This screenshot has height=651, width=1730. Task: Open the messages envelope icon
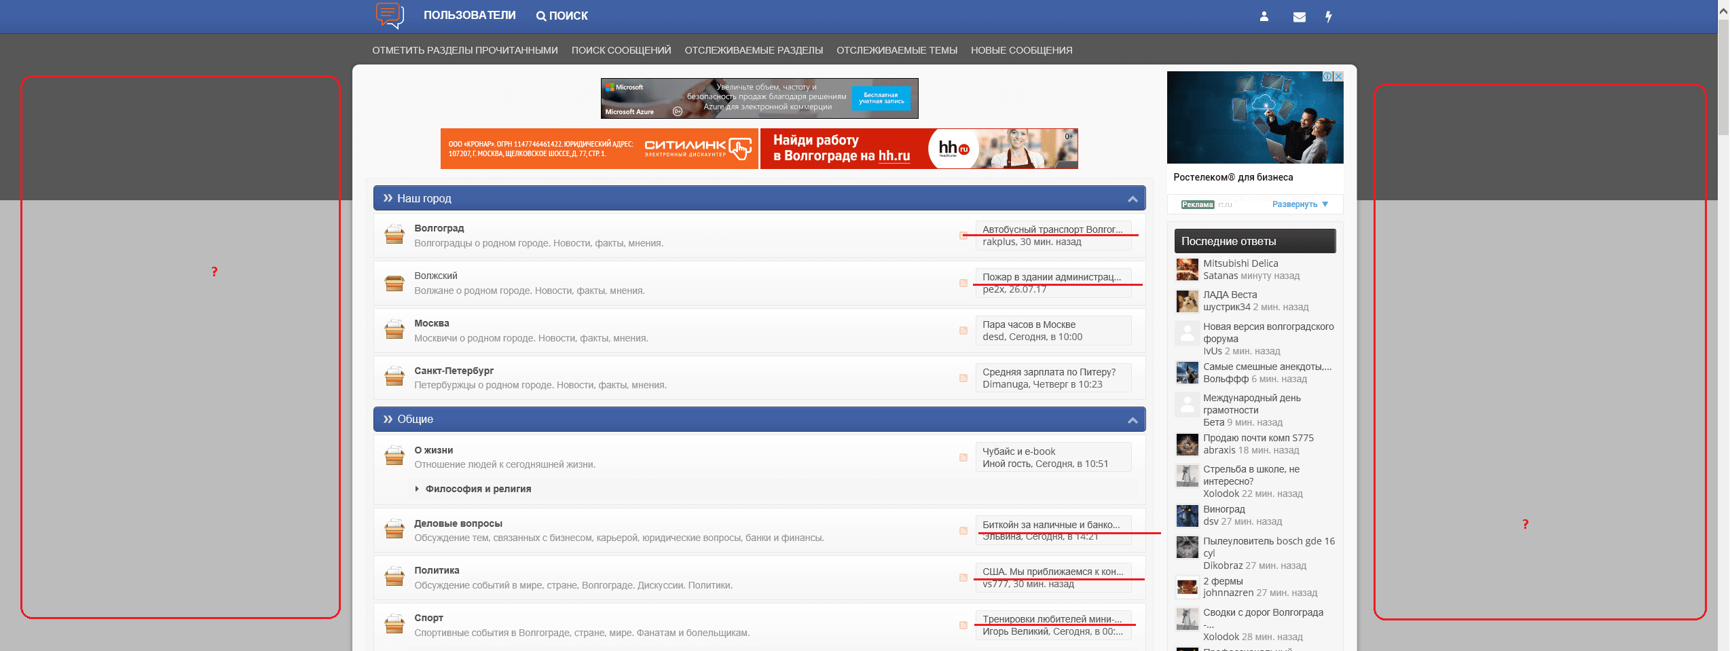pyautogui.click(x=1299, y=17)
